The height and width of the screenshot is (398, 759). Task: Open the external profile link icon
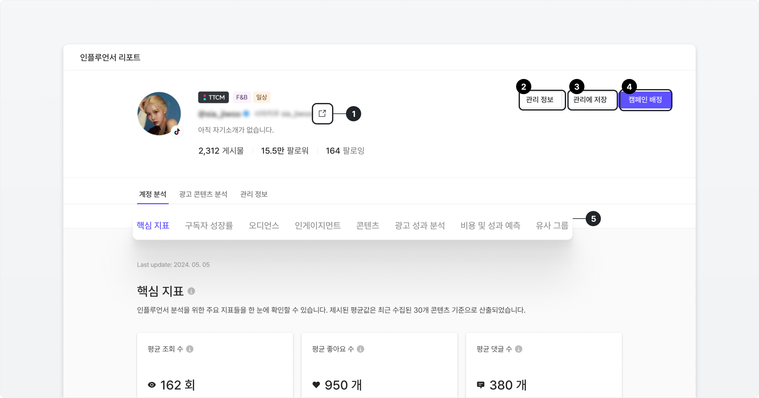click(322, 113)
